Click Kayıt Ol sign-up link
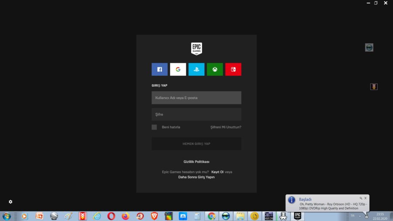The width and height of the screenshot is (393, 221). 217,172
